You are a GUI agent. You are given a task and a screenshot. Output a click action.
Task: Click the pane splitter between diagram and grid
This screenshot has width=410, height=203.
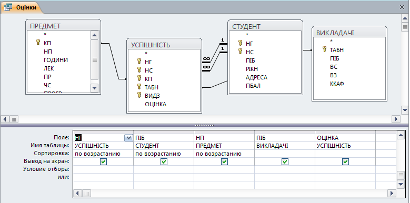point(205,125)
